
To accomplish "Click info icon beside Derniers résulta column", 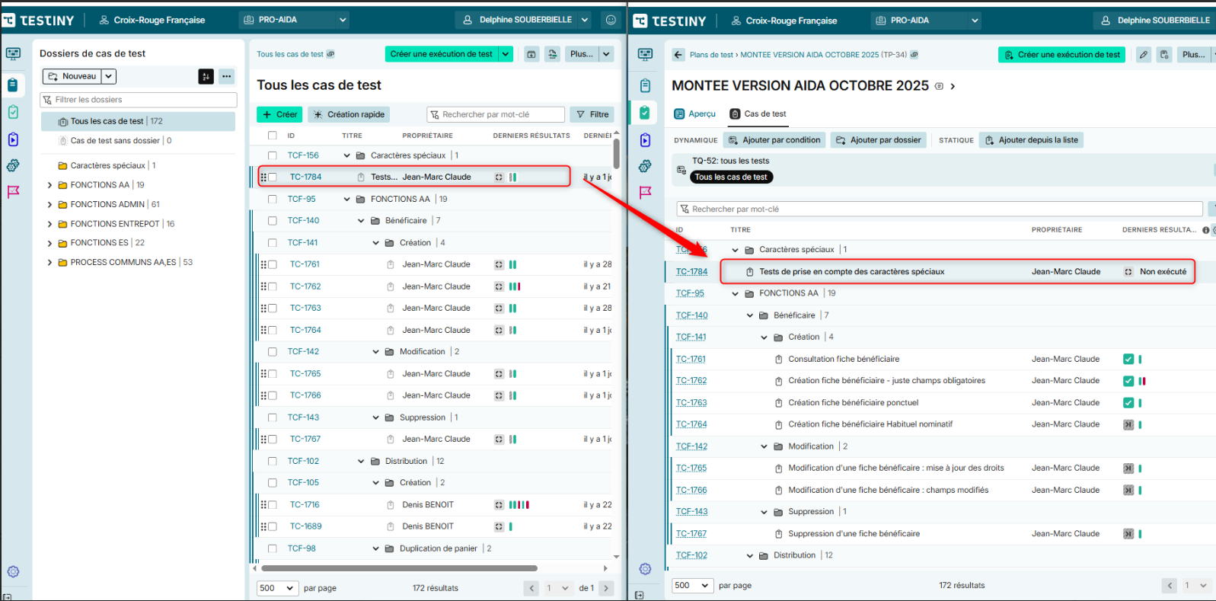I will [1205, 230].
